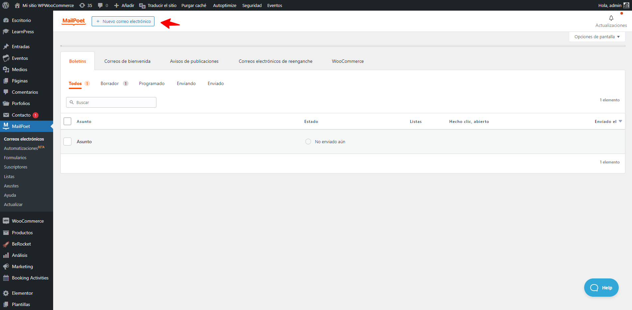Click the Productos archive icon
The image size is (632, 310).
tap(6, 233)
